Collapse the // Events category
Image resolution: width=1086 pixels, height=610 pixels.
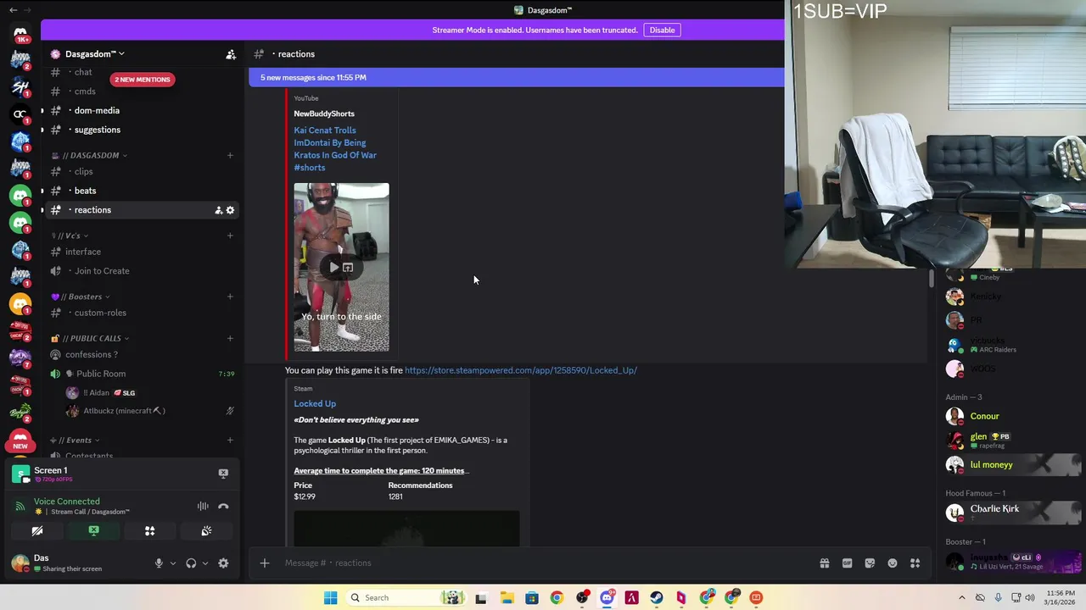(76, 440)
